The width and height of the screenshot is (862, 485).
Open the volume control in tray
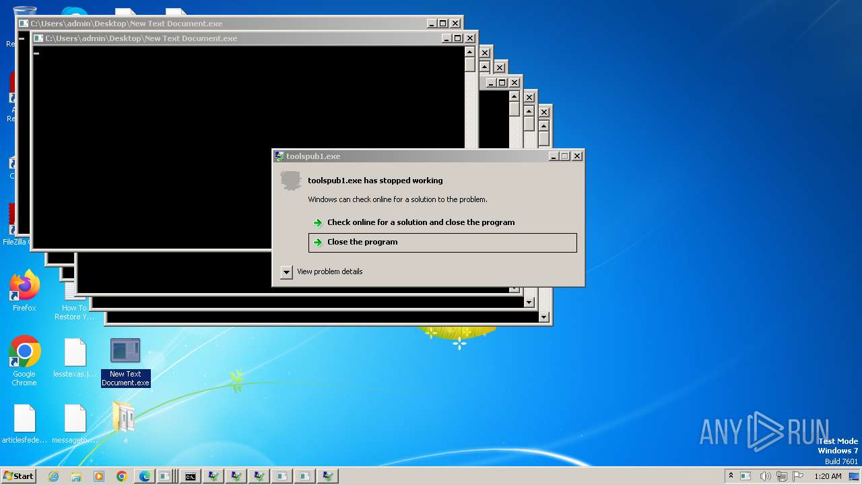click(x=765, y=476)
